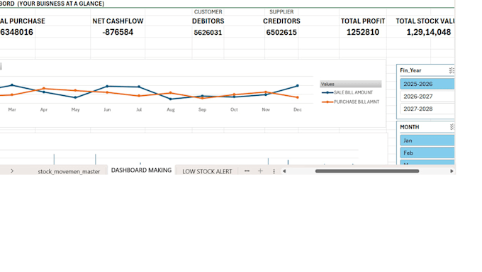Image resolution: width=482 pixels, height=272 pixels.
Task: Click the purchase value 6348016 cell
Action: pyautogui.click(x=16, y=32)
